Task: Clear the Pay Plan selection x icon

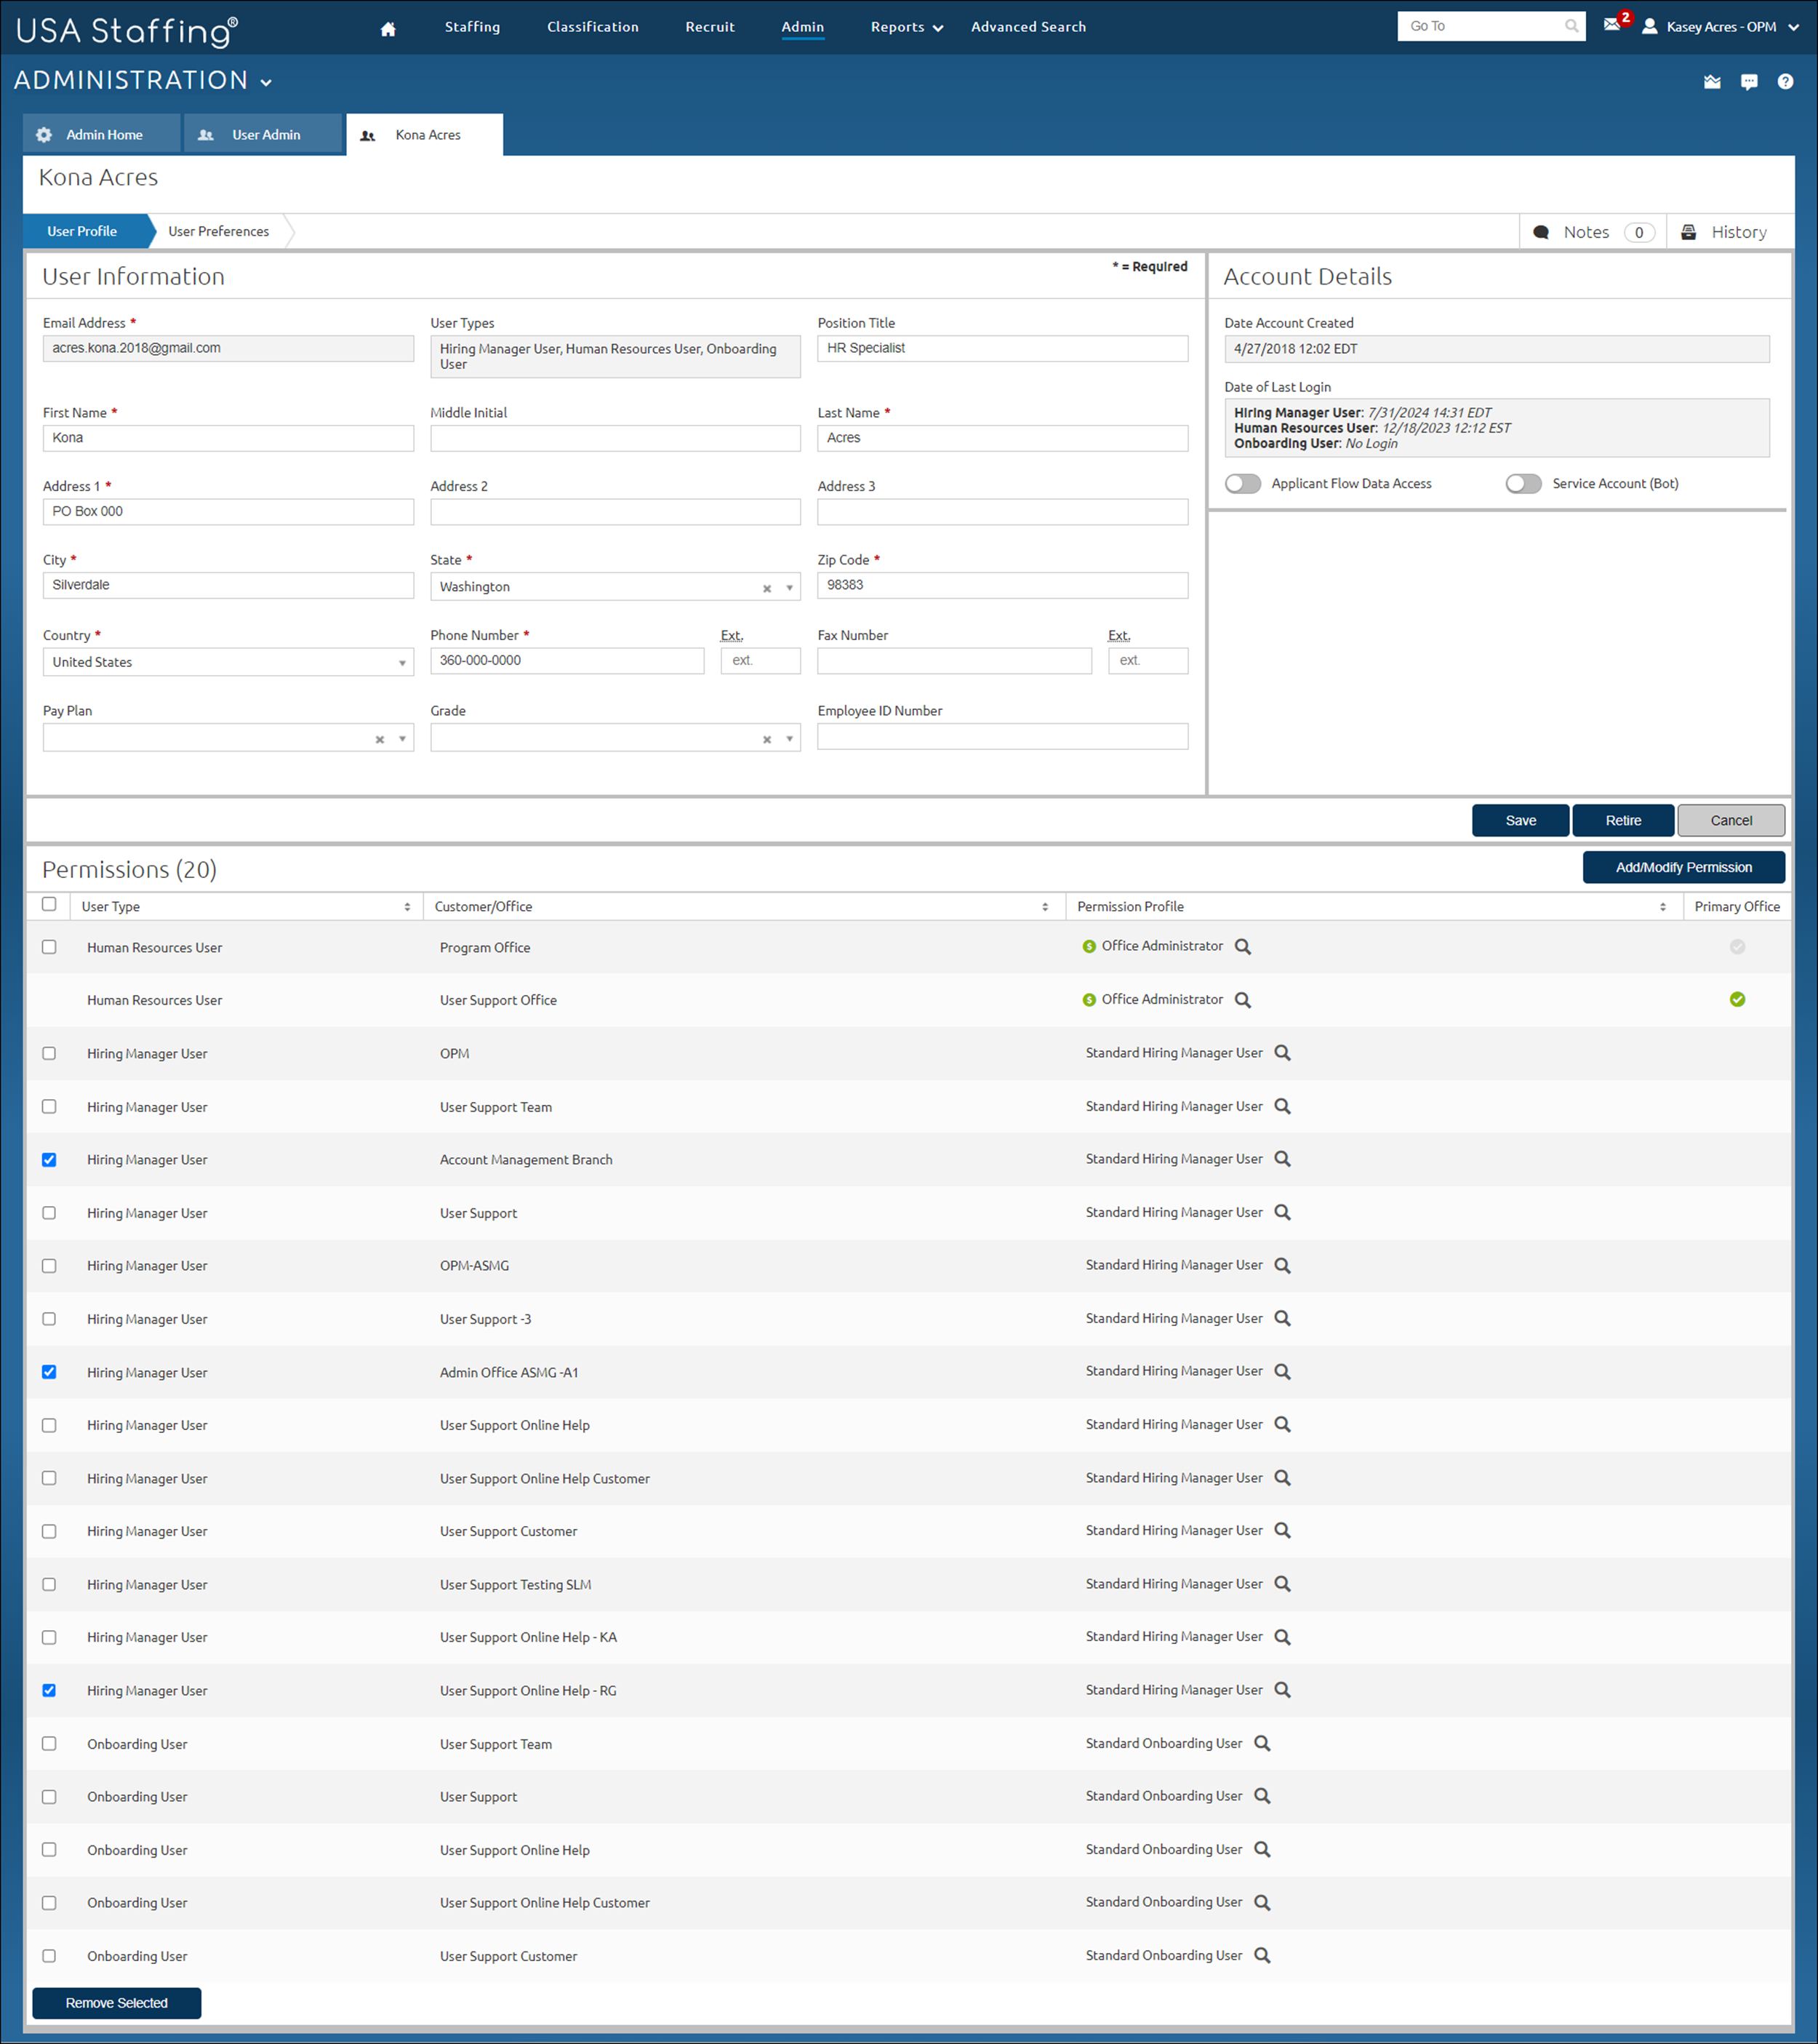Action: (380, 739)
